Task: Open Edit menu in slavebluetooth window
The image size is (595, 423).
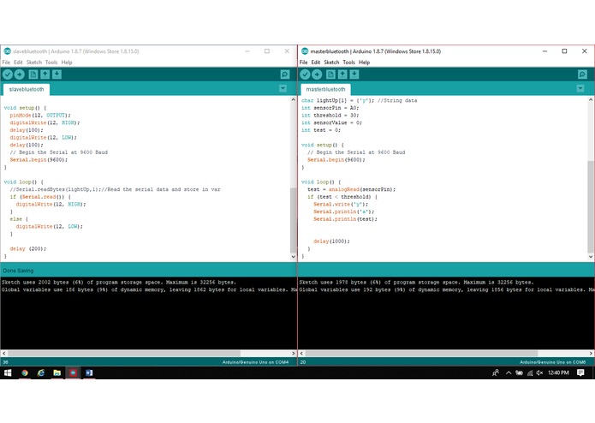Action: click(18, 63)
